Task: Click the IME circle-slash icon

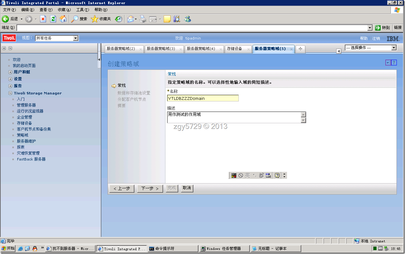Action: [x=241, y=175]
